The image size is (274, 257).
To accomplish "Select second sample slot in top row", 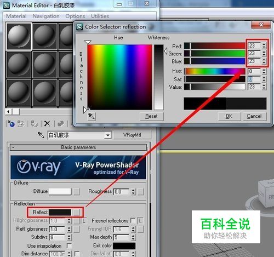I will click(x=45, y=36).
